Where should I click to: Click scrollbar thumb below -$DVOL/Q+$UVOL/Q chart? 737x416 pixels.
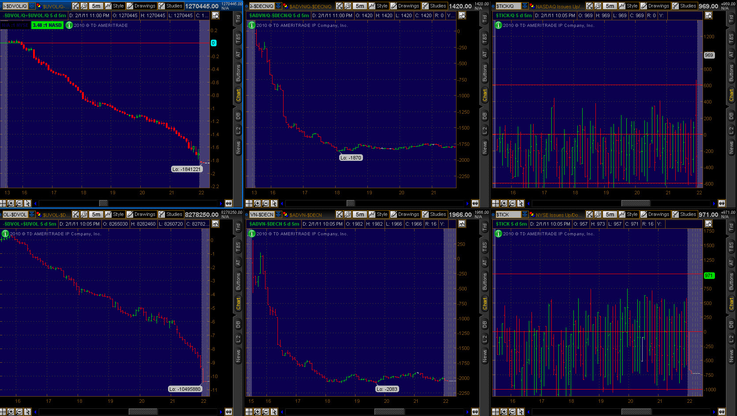[103, 203]
